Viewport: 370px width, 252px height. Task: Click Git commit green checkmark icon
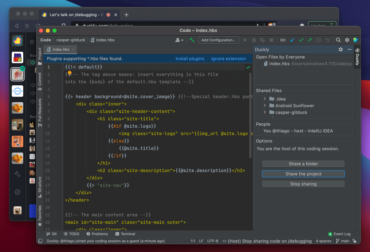(301, 40)
